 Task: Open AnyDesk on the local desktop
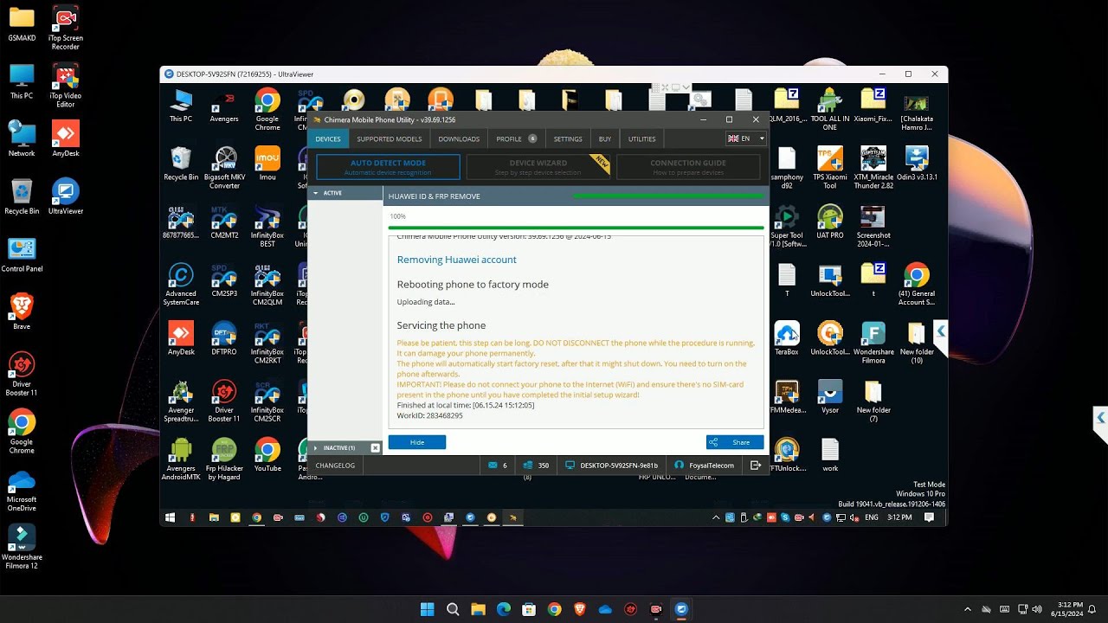click(66, 138)
